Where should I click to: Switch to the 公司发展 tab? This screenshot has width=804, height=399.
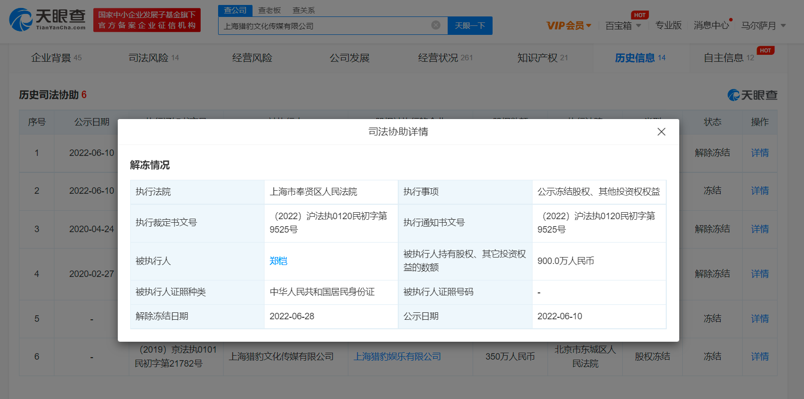pyautogui.click(x=349, y=58)
